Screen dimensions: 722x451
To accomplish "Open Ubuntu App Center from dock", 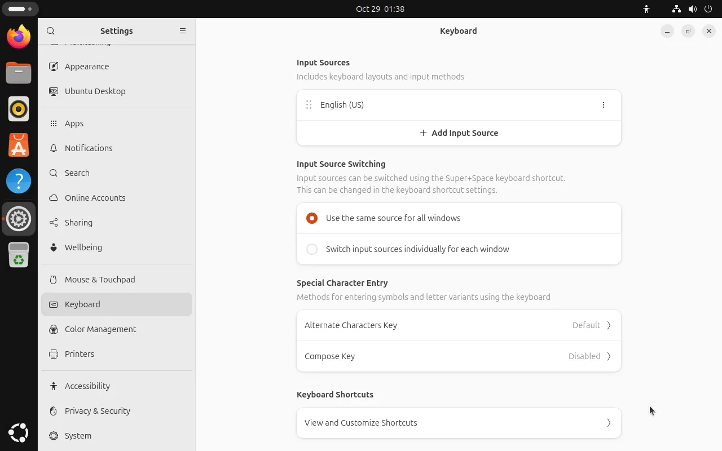I will pyautogui.click(x=19, y=145).
